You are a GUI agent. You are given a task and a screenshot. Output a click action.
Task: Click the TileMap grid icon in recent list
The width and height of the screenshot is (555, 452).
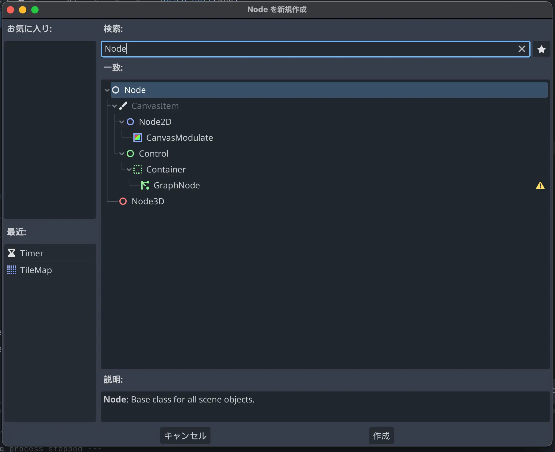[x=12, y=270]
